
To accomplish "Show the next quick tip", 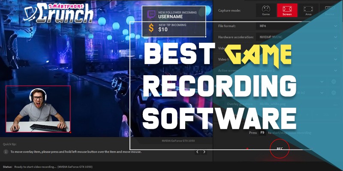I will pyautogui.click(x=205, y=152).
